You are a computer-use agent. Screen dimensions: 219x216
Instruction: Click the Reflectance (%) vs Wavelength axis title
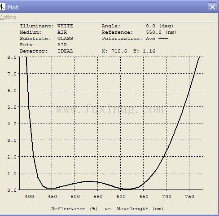click(x=107, y=209)
